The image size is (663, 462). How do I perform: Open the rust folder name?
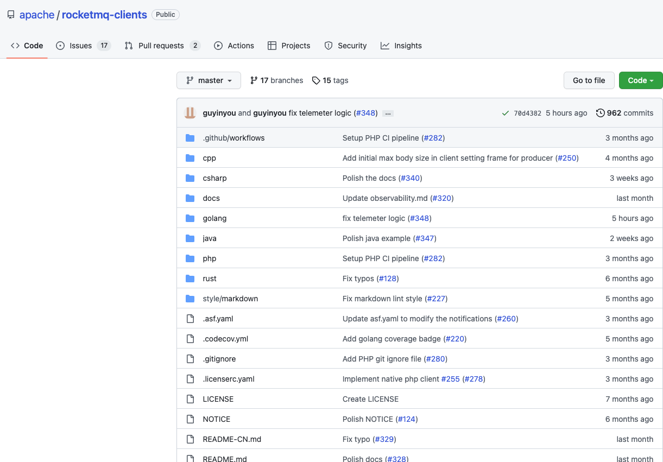[x=210, y=279]
